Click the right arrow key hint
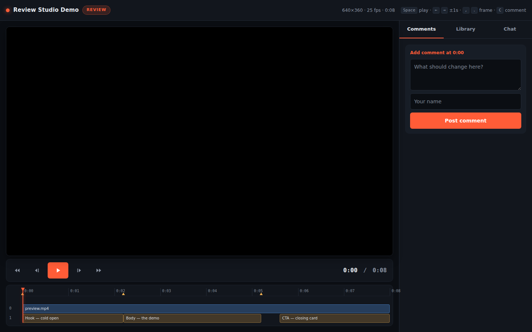This screenshot has width=532, height=332. (x=444, y=10)
